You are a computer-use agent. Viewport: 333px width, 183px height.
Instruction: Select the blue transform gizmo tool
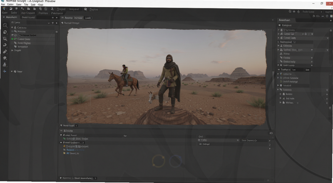coord(5,72)
